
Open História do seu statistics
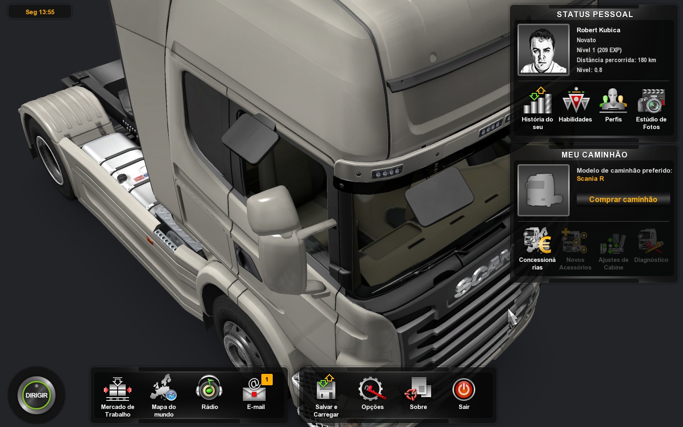point(537,109)
